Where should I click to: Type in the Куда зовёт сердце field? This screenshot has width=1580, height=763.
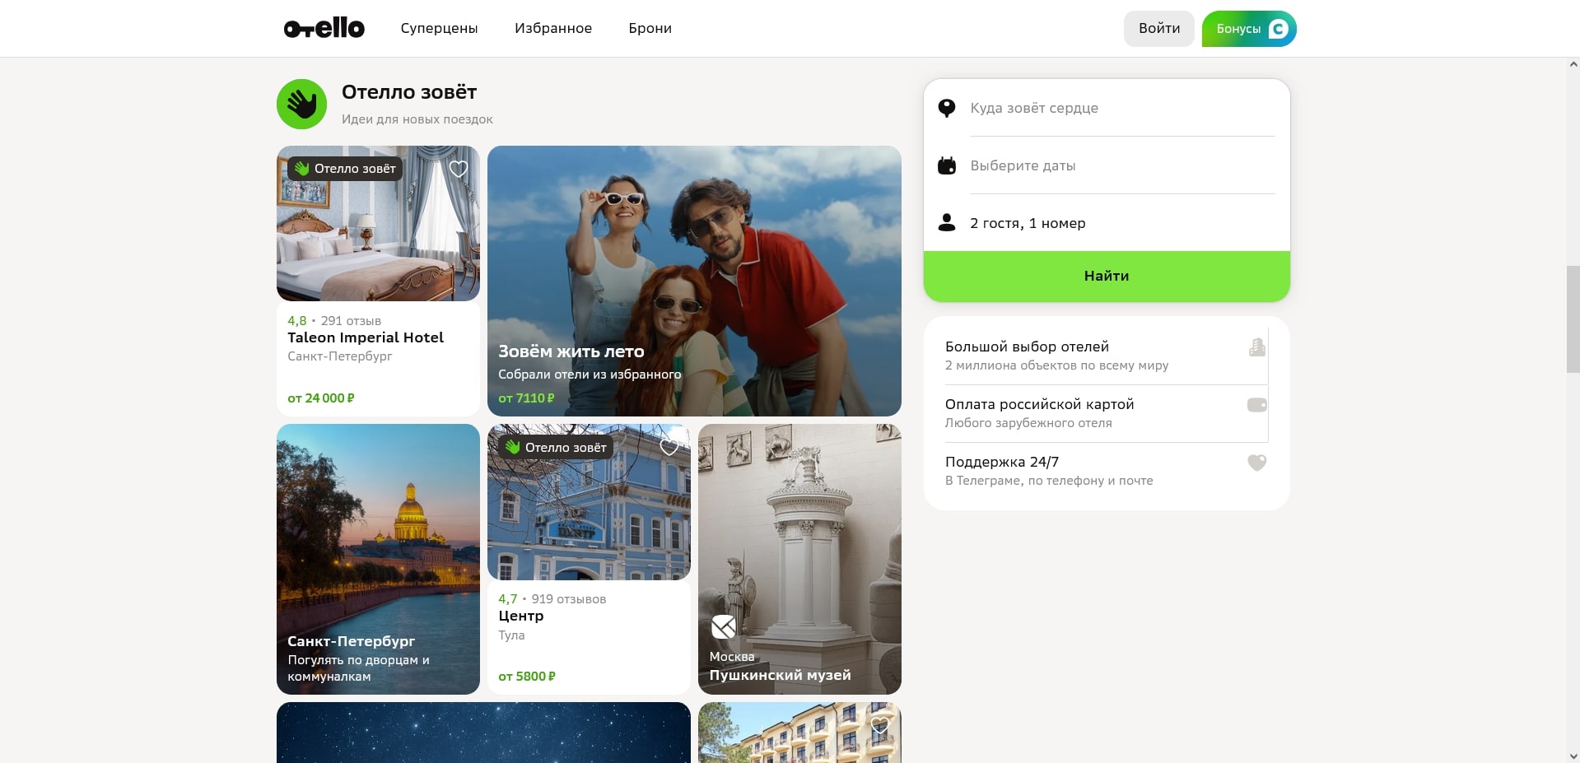coord(1120,108)
